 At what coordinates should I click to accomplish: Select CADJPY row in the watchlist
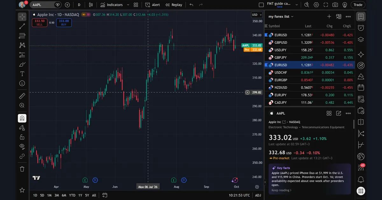310,103
